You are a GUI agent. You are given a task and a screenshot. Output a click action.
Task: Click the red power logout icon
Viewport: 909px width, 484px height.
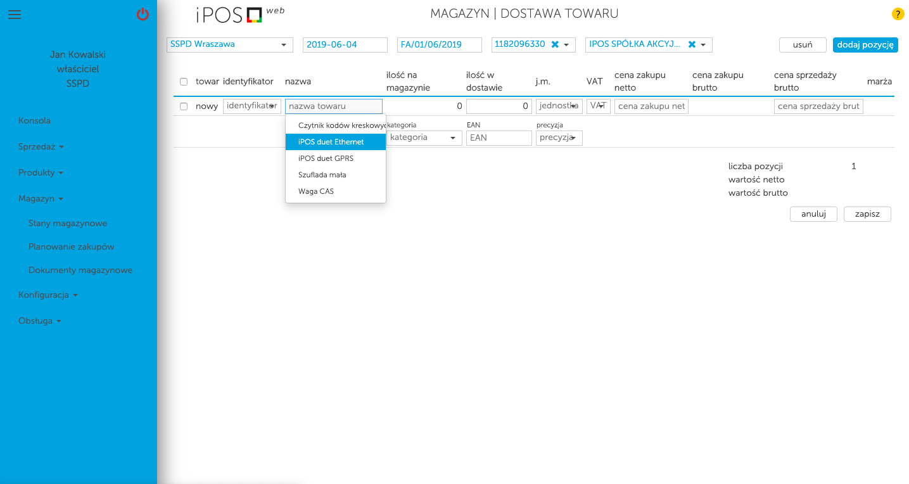coord(143,15)
